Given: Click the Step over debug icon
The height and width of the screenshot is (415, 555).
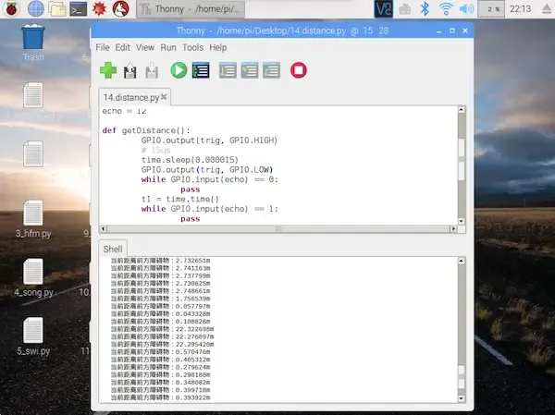Looking at the screenshot, I should pos(228,70).
